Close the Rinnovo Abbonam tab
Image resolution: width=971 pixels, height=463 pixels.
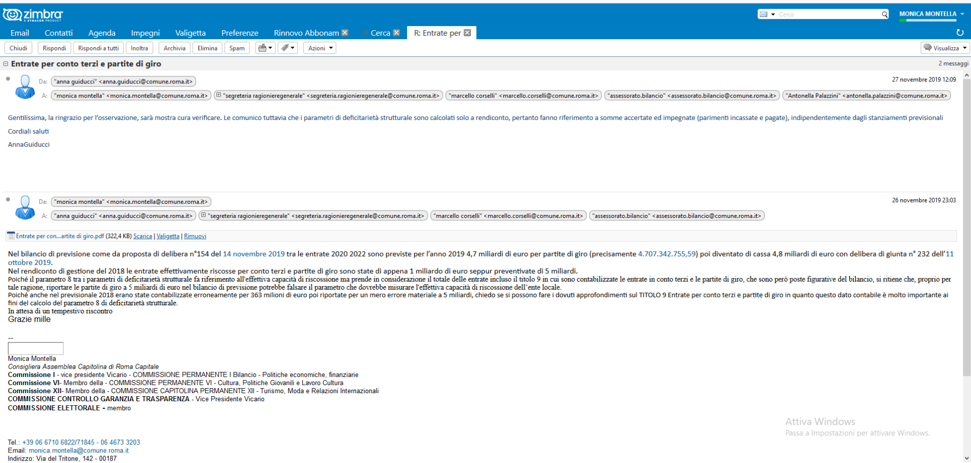pos(345,33)
